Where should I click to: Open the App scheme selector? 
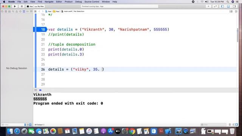(30, 6)
